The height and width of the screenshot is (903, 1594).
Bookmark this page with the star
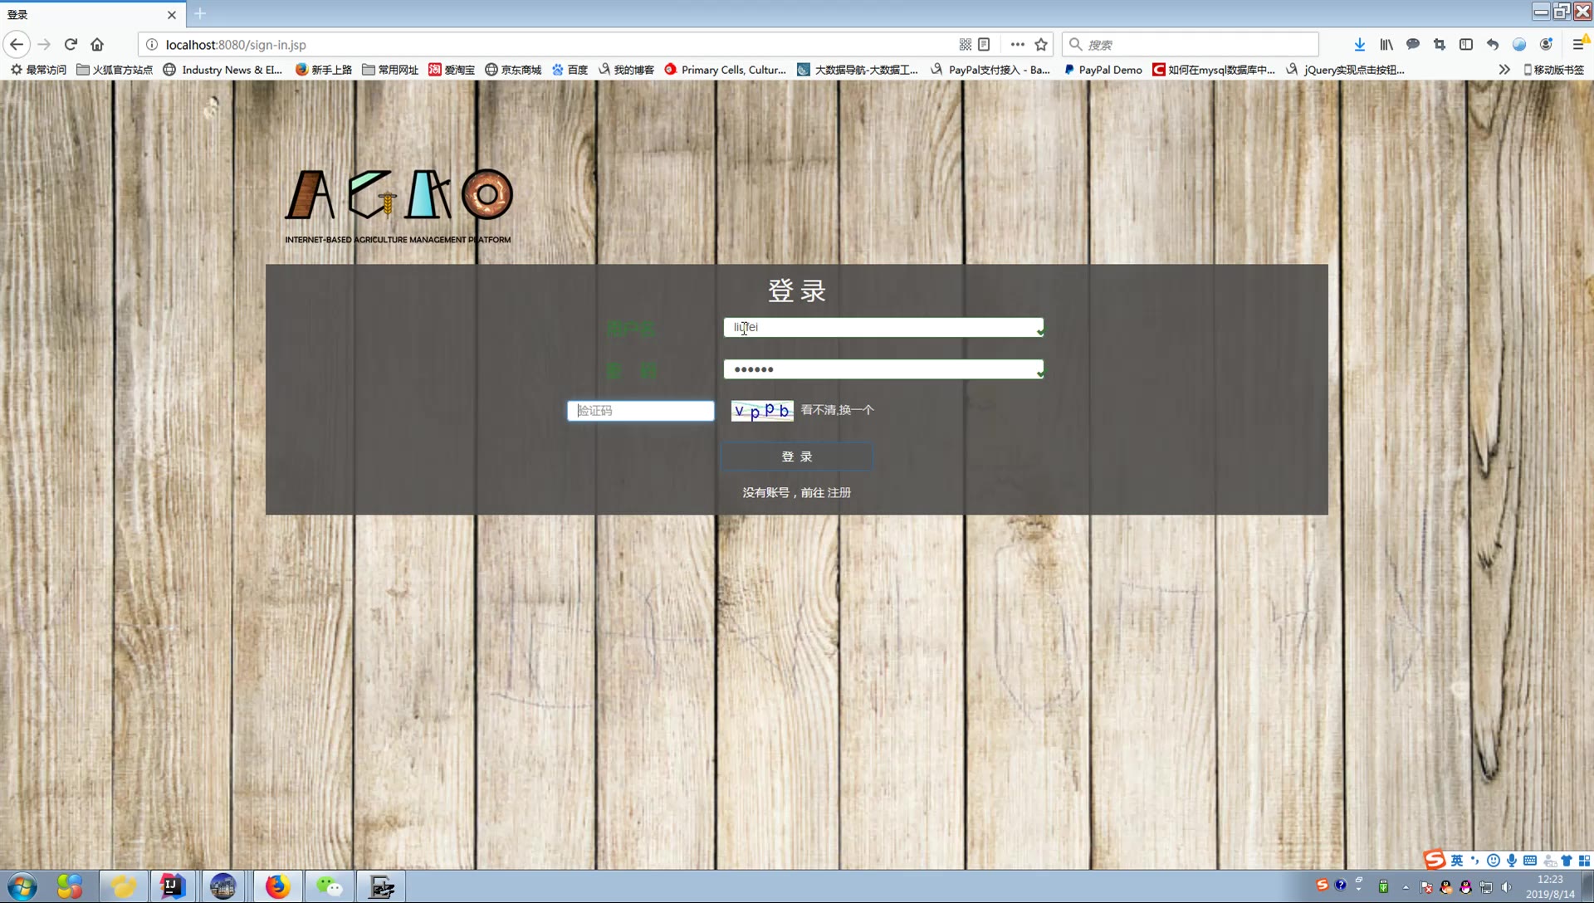click(1041, 45)
